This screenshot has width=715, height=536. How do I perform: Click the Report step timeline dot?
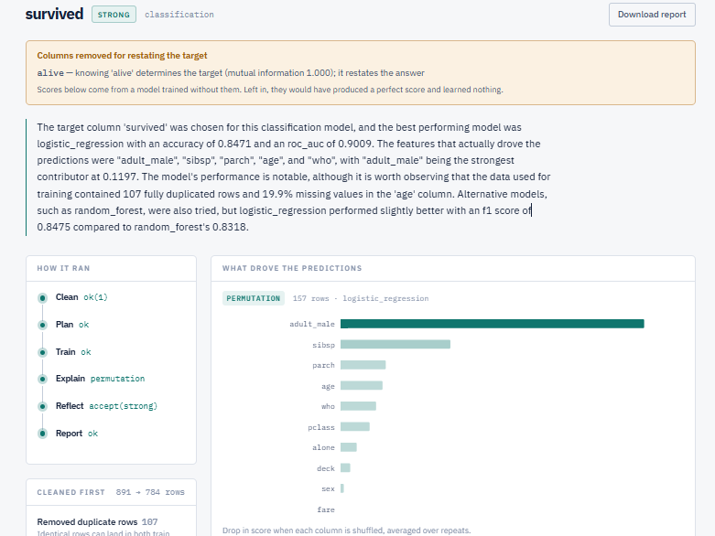42,434
